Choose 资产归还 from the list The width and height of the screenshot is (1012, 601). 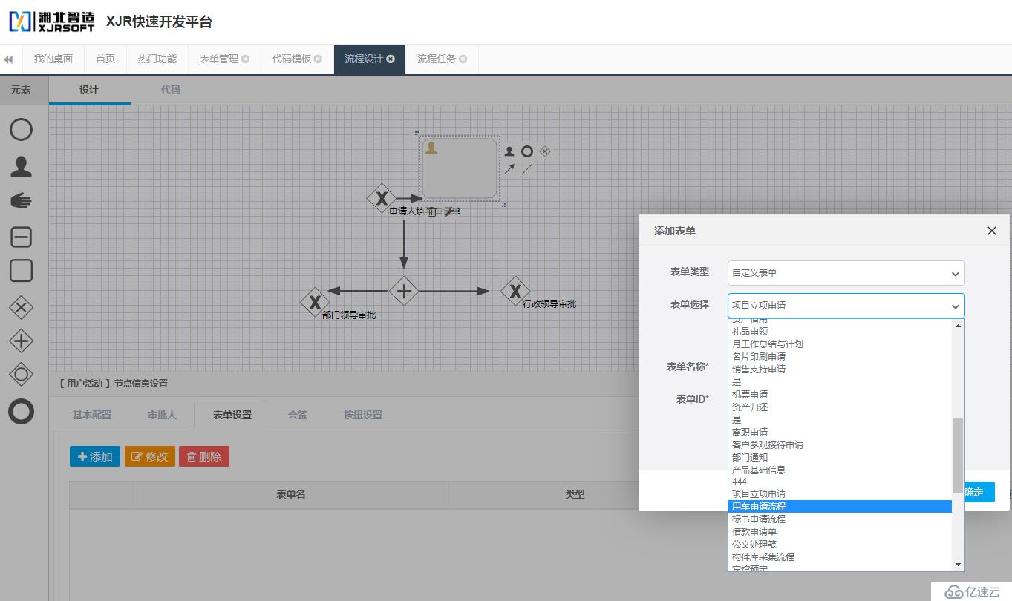[x=840, y=407]
